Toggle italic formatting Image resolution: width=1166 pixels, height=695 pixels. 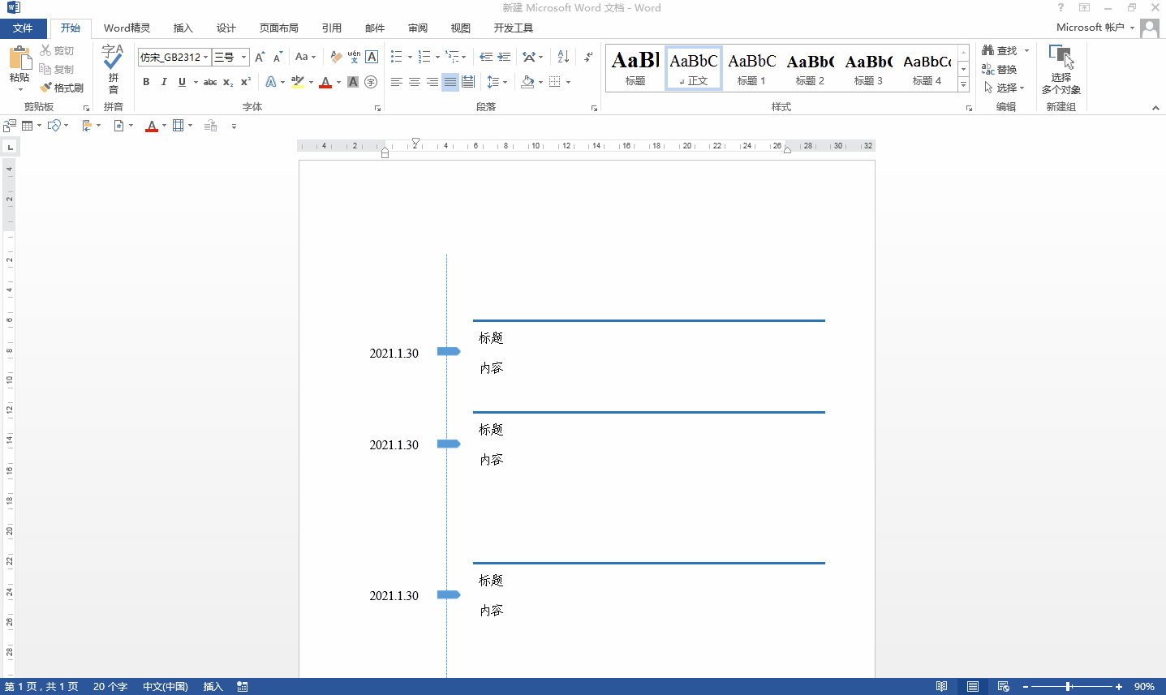click(x=164, y=82)
